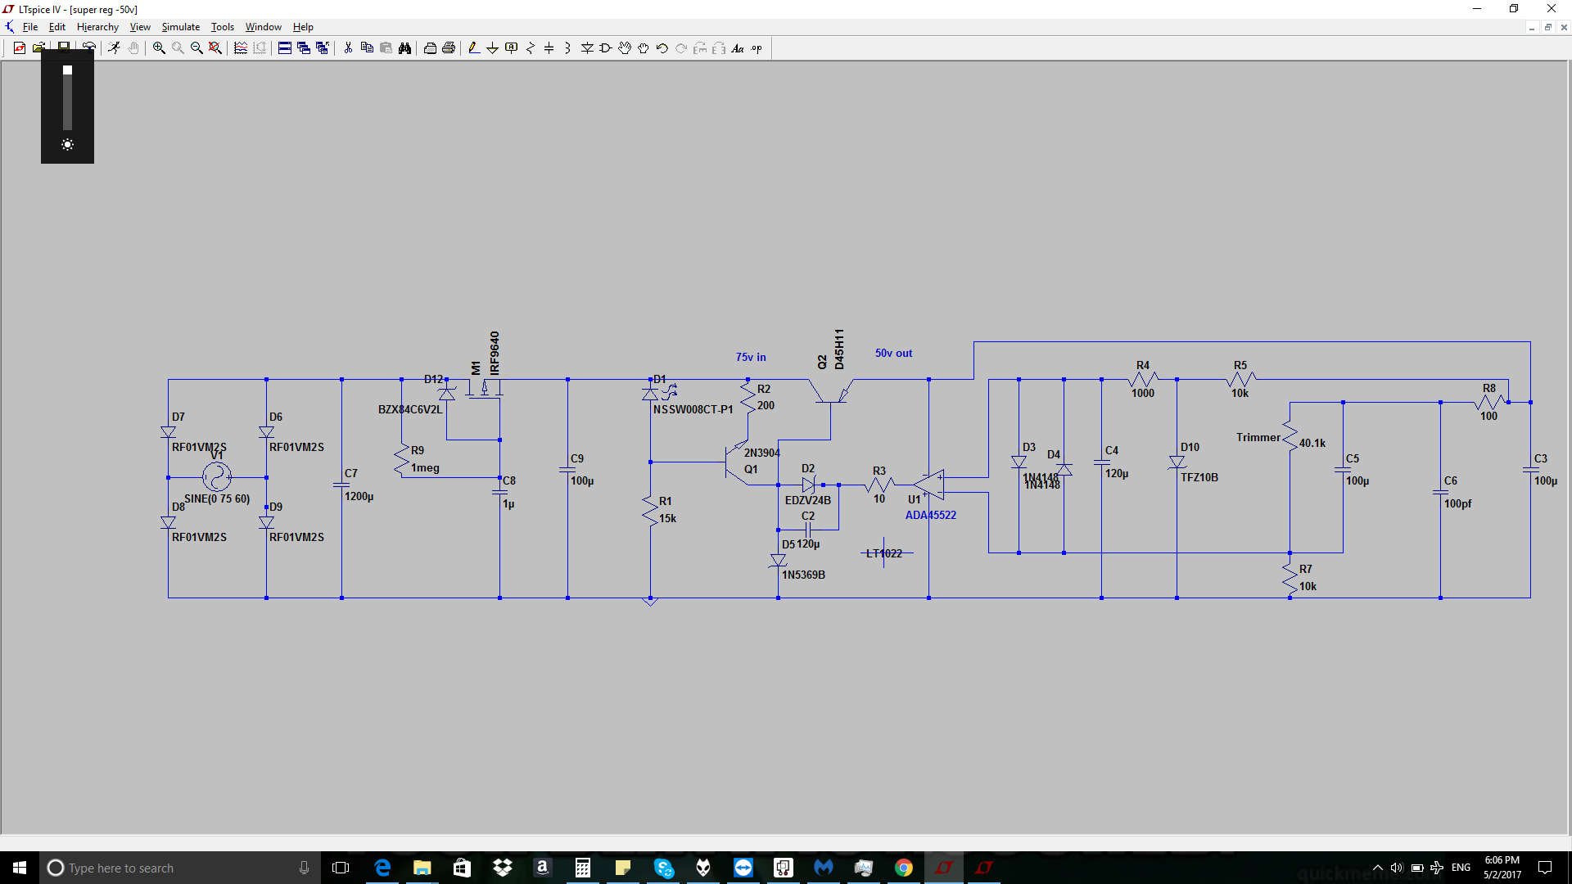Click the 'Trimmer' resistor label
The width and height of the screenshot is (1572, 884).
point(1258,437)
